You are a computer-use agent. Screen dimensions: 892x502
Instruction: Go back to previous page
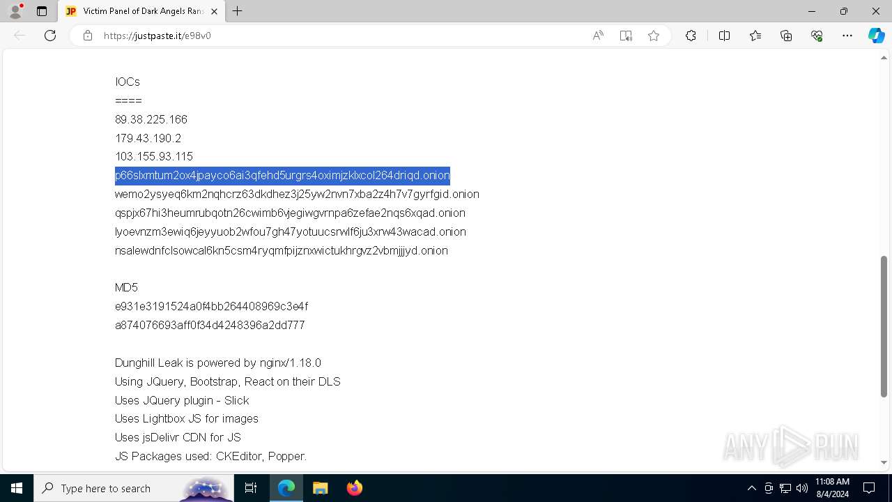[x=20, y=36]
